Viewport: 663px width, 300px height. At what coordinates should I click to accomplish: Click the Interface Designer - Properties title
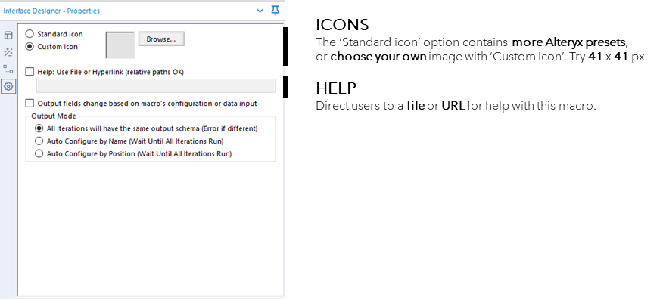pyautogui.click(x=51, y=11)
